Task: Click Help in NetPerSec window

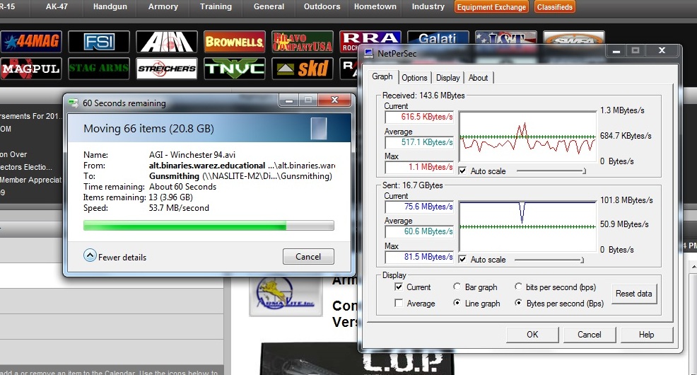Action: click(646, 335)
